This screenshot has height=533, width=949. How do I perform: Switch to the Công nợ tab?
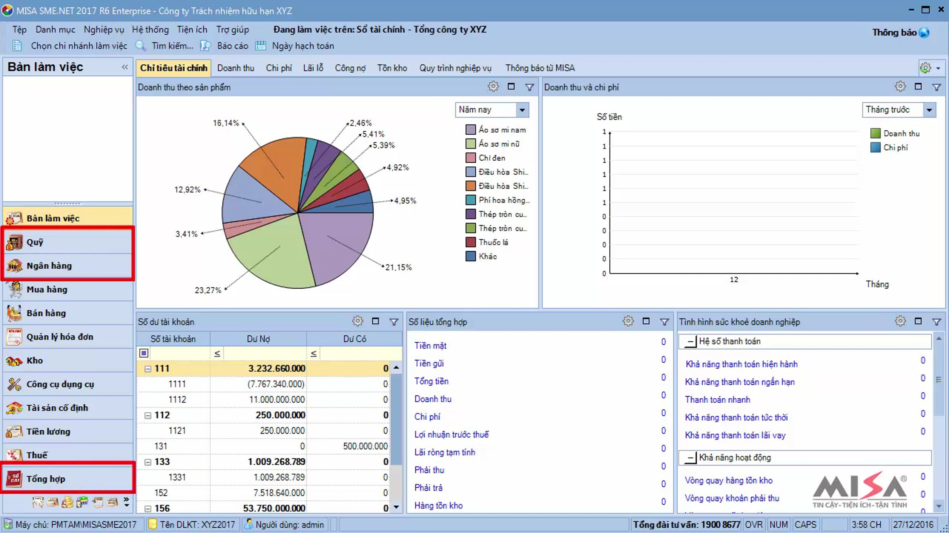pyautogui.click(x=350, y=68)
